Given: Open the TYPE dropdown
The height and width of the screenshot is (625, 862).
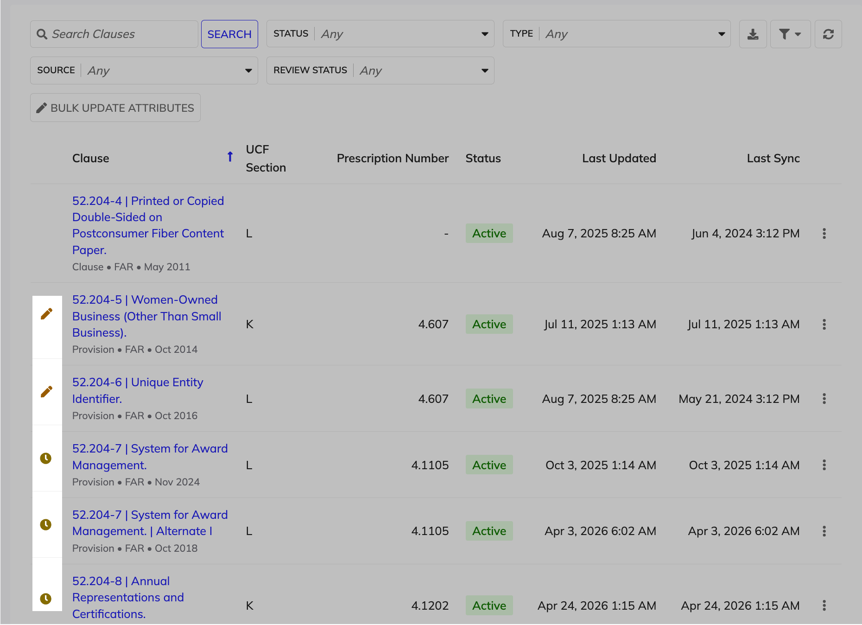Looking at the screenshot, I should click(x=617, y=34).
